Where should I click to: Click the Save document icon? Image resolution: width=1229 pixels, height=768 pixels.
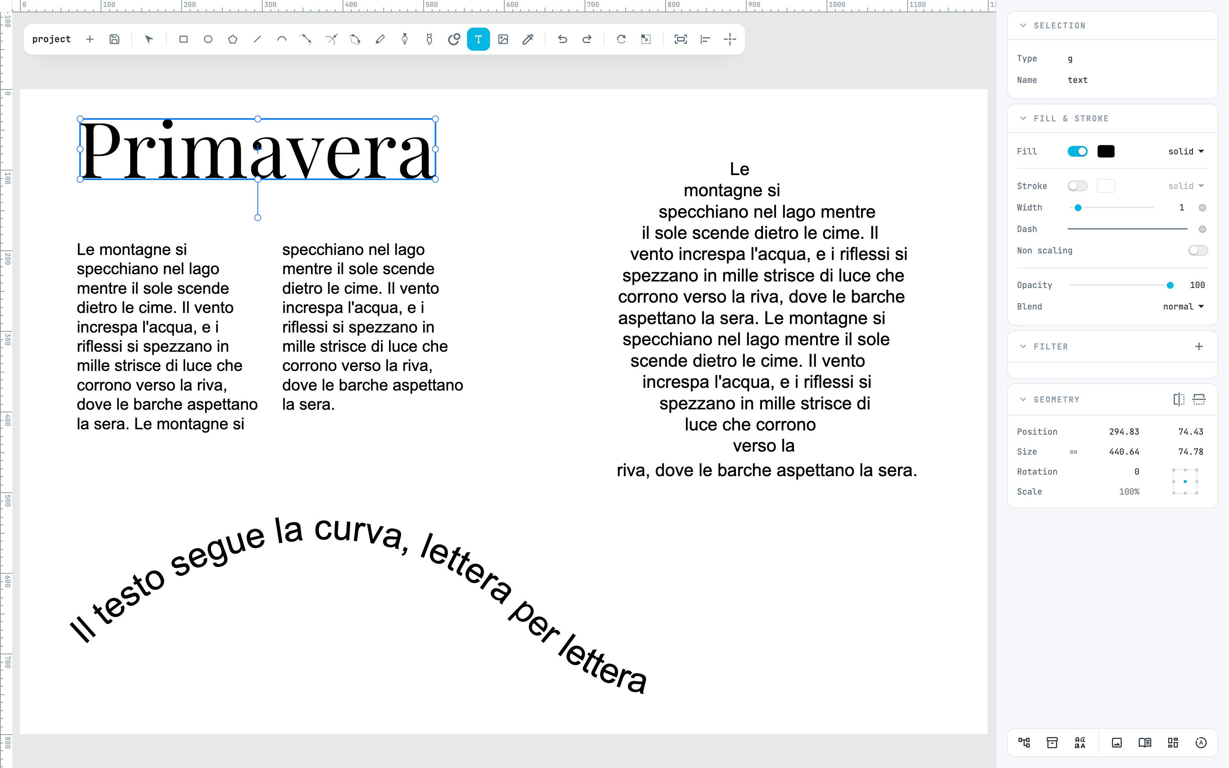click(114, 39)
